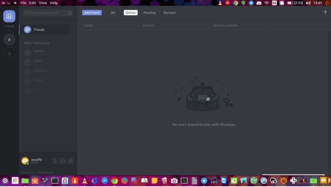Viewport: 331px width, 187px height.
Task: Open the server labeled "a"
Action: click(9, 40)
